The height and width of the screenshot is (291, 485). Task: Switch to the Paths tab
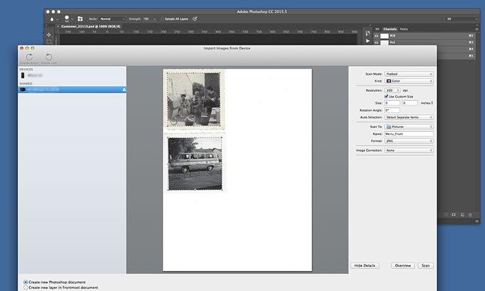[404, 29]
